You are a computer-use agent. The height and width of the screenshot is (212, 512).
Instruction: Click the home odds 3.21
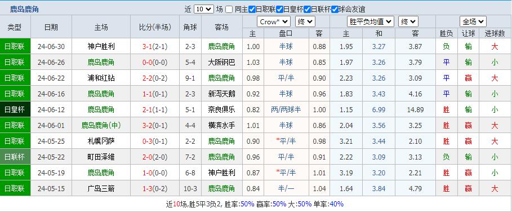pos(346,141)
